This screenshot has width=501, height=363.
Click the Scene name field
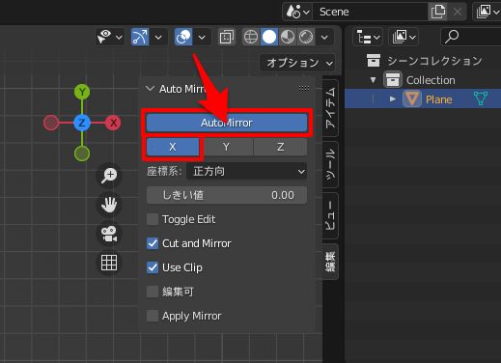(370, 12)
